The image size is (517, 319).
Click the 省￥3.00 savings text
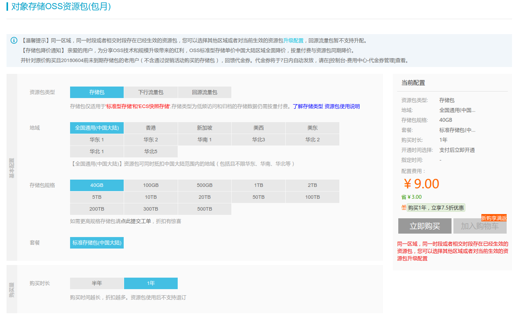[x=412, y=197]
